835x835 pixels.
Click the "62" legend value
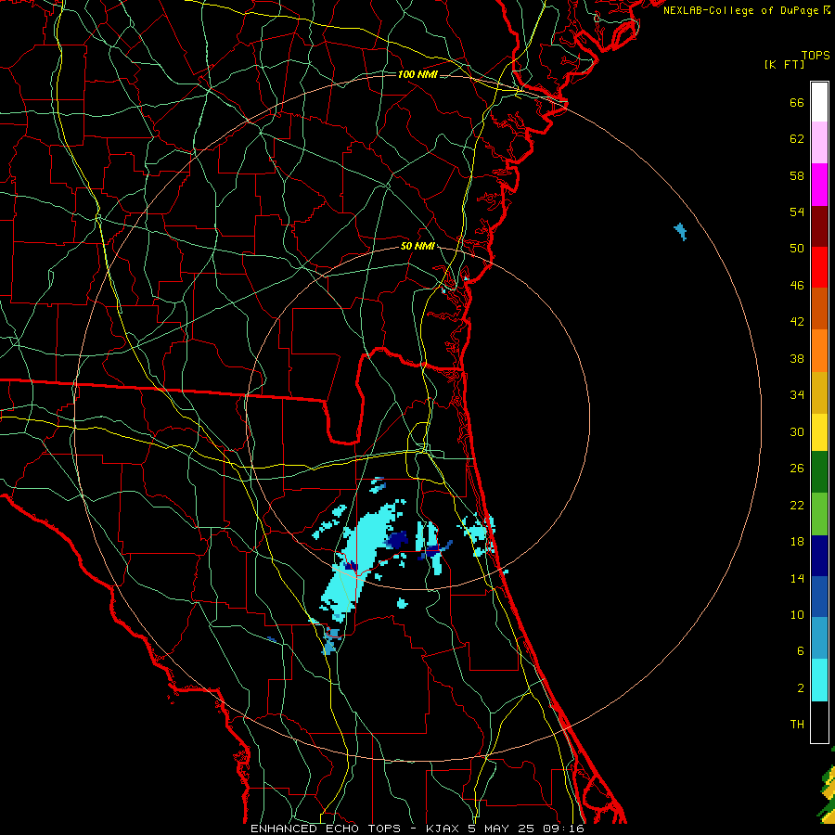pos(797,139)
